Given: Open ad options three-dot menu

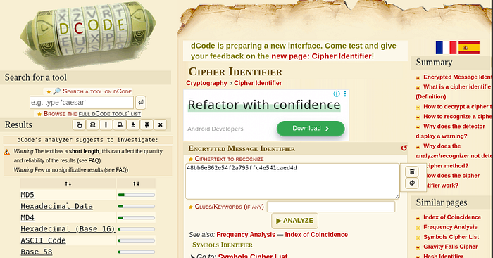Looking at the screenshot, I should (345, 93).
